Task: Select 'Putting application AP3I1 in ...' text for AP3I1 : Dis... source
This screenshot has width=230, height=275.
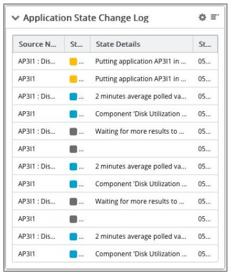Action: (141, 62)
